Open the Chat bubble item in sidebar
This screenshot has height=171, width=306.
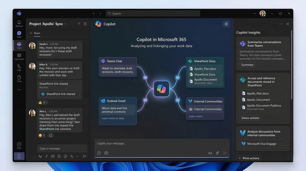tap(19, 34)
